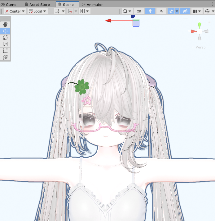Select the Scale tool

point(5,44)
